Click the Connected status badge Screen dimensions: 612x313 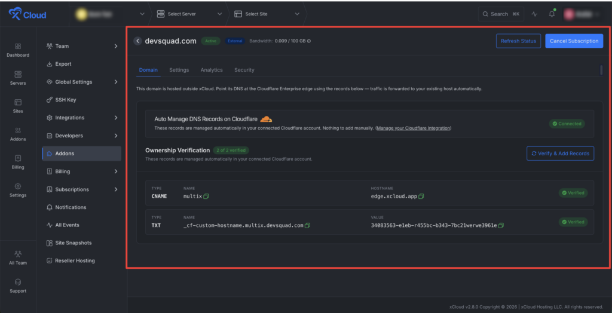click(567, 124)
